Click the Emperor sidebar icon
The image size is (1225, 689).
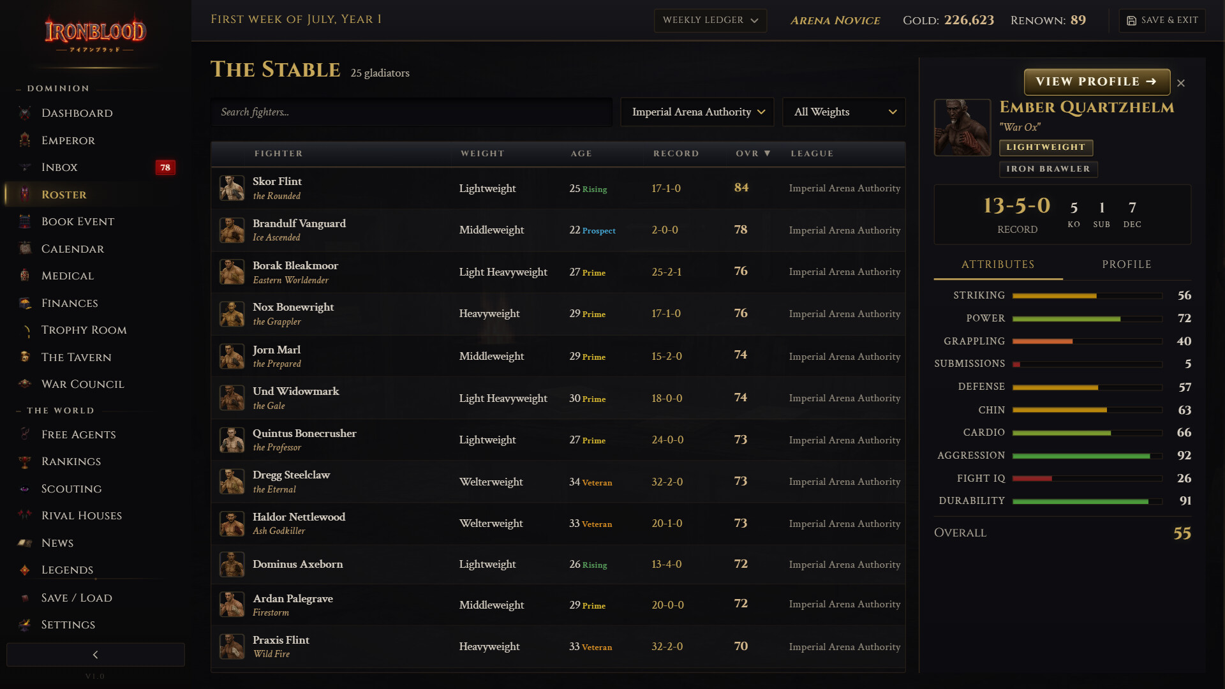click(25, 140)
